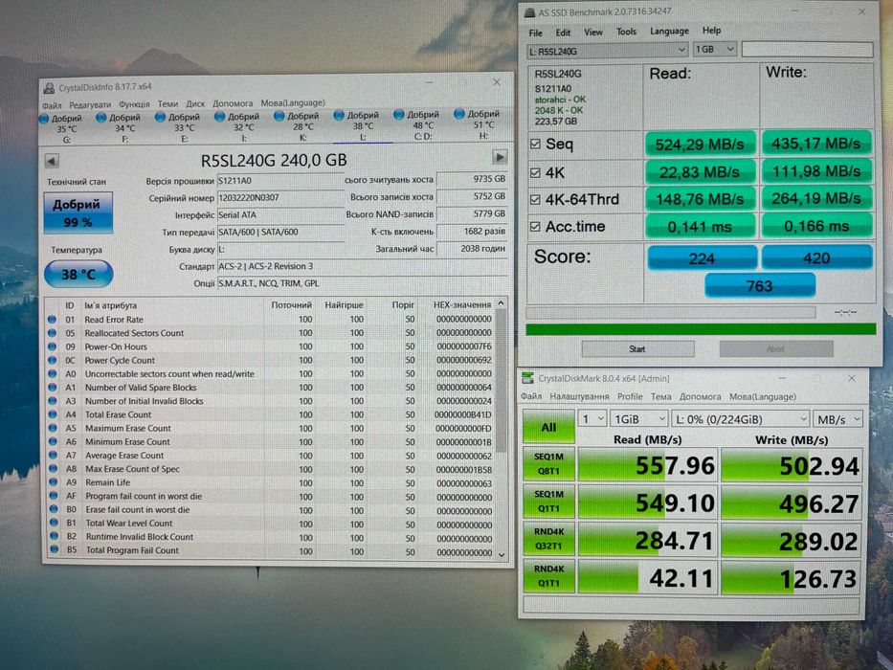Image resolution: width=893 pixels, height=670 pixels.
Task: Click serial number field 12032220N0307
Action: [281, 198]
